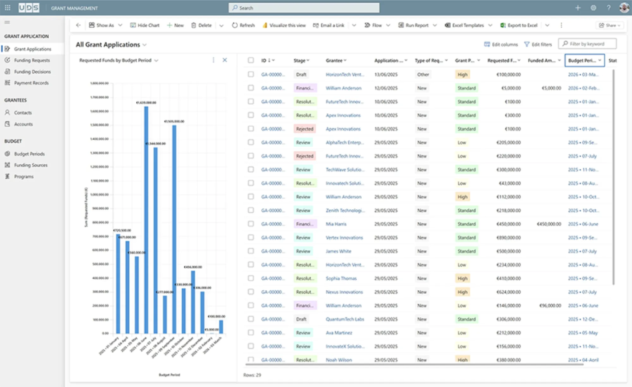
Task: Open the QuantumTech Labs grantee link
Action: 345,319
